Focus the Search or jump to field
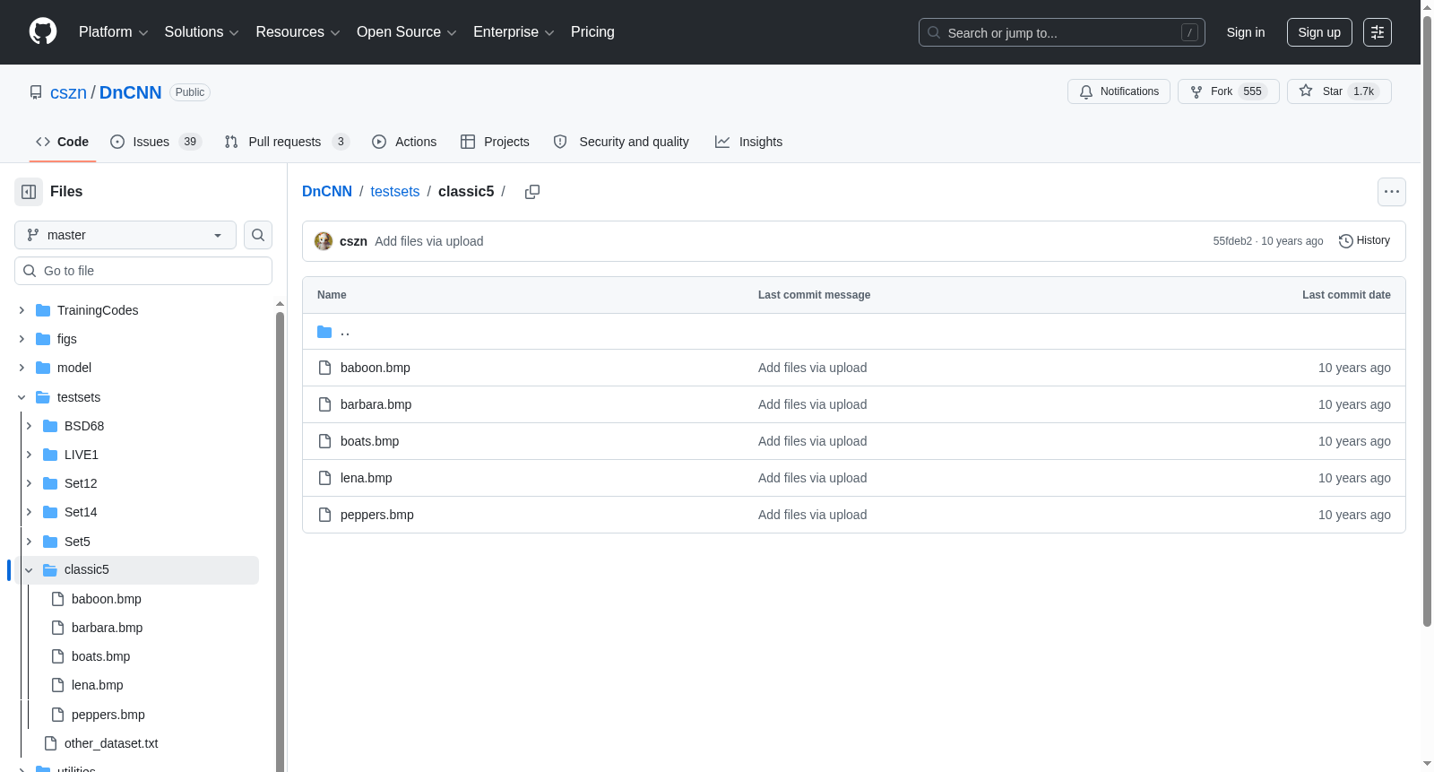 click(1062, 32)
